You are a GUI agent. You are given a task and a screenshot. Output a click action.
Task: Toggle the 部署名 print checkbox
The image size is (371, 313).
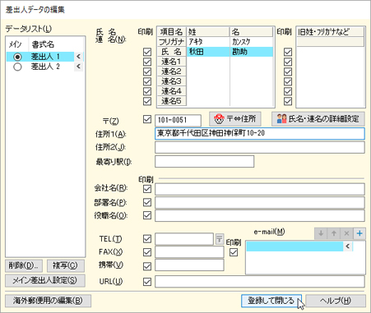(x=147, y=202)
